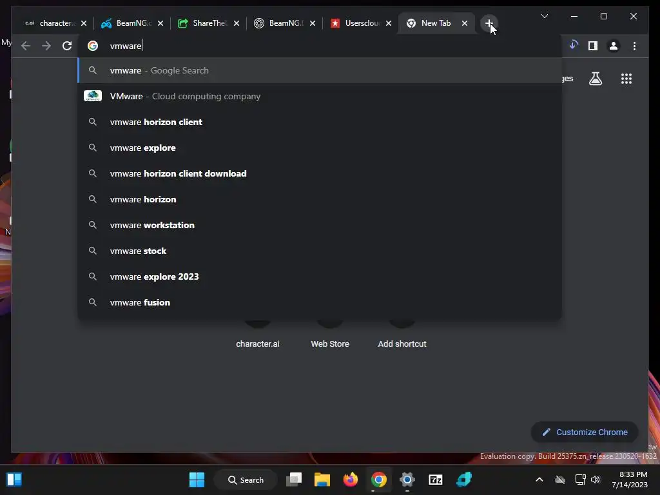Go forward with the forward arrow

coord(46,46)
